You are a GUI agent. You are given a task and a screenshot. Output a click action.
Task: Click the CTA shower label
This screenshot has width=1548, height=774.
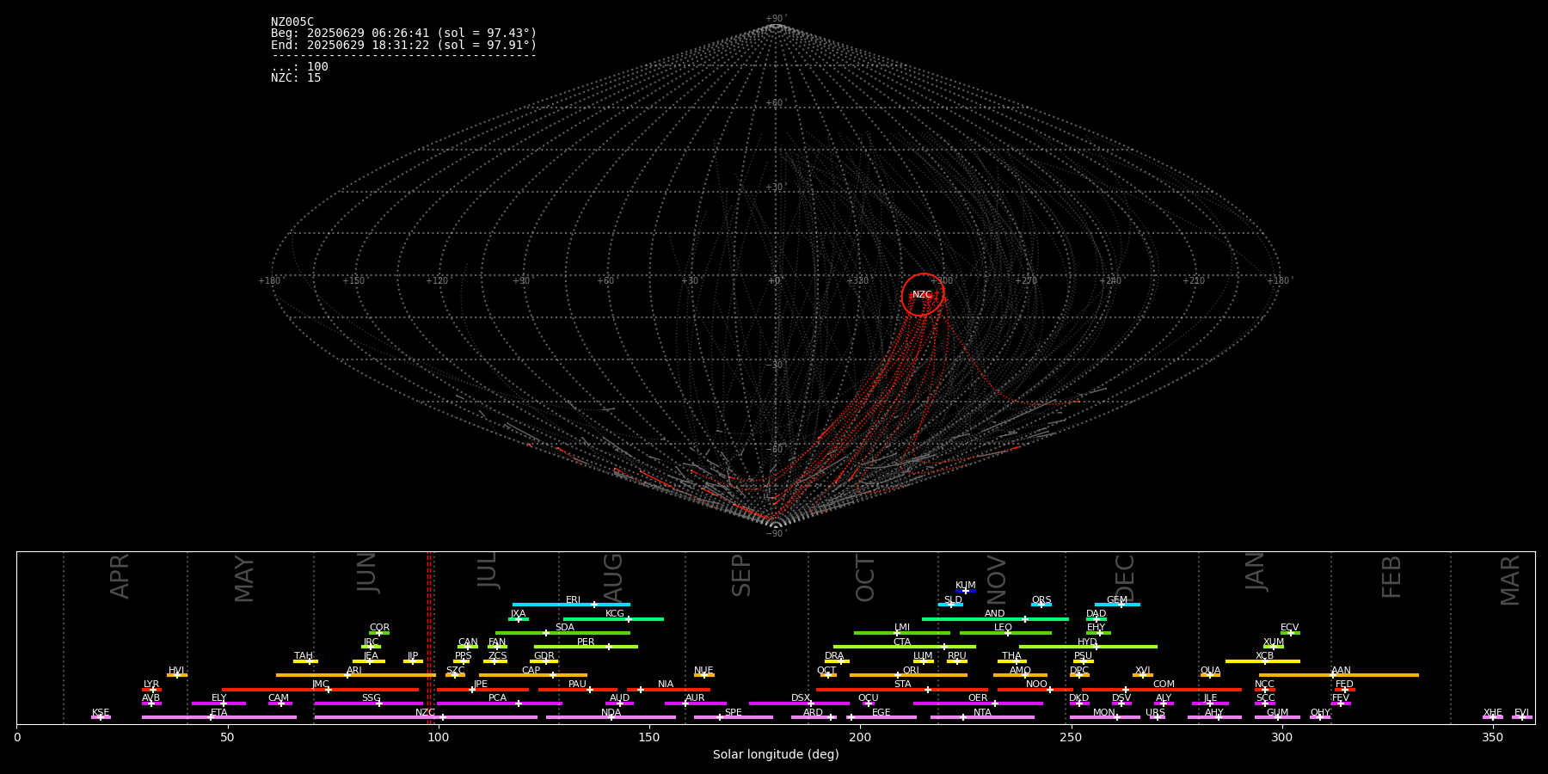tap(902, 642)
